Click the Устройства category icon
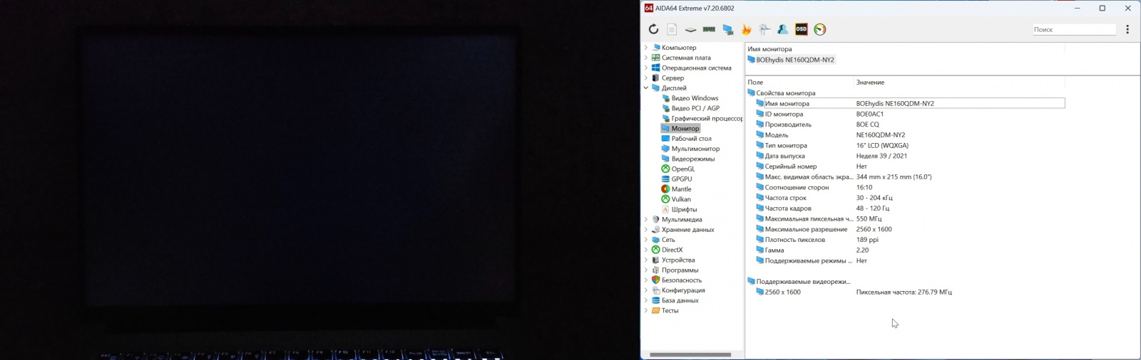 pyautogui.click(x=655, y=260)
